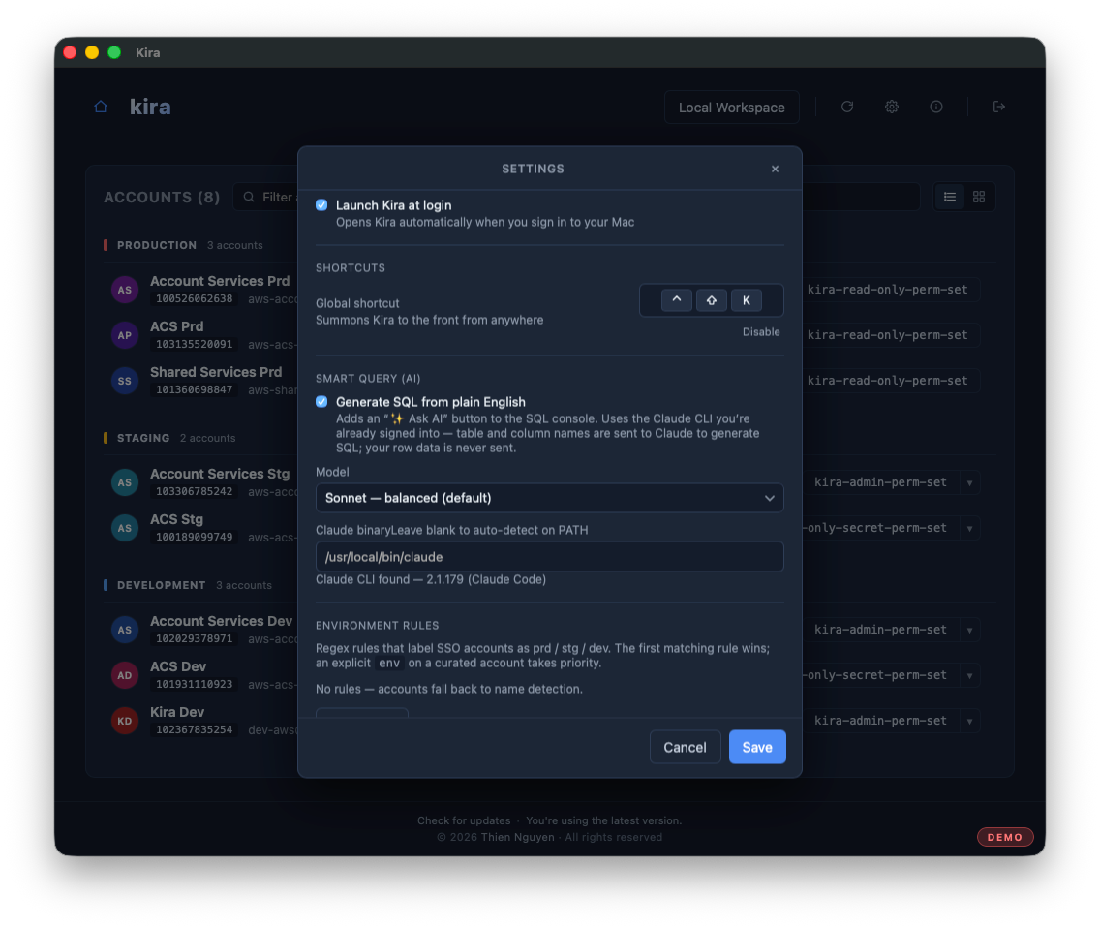Click Account Services Prd avatar
This screenshot has width=1100, height=928.
click(125, 290)
